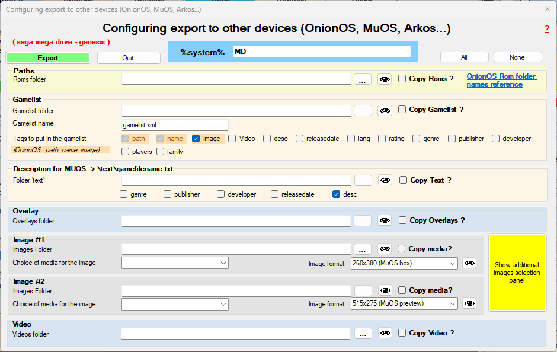
Task: Click the eye icon in Gamelist folder row
Action: pos(385,110)
